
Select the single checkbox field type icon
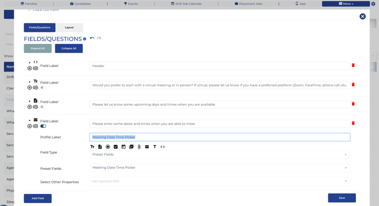pyautogui.click(x=116, y=147)
